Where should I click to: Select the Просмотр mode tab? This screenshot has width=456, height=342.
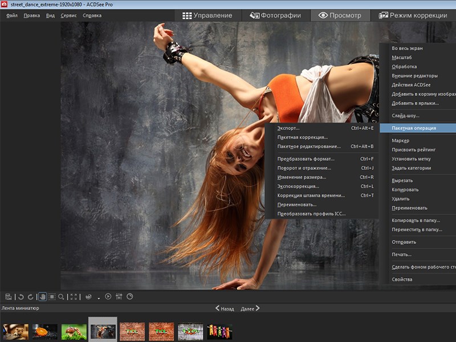point(340,15)
